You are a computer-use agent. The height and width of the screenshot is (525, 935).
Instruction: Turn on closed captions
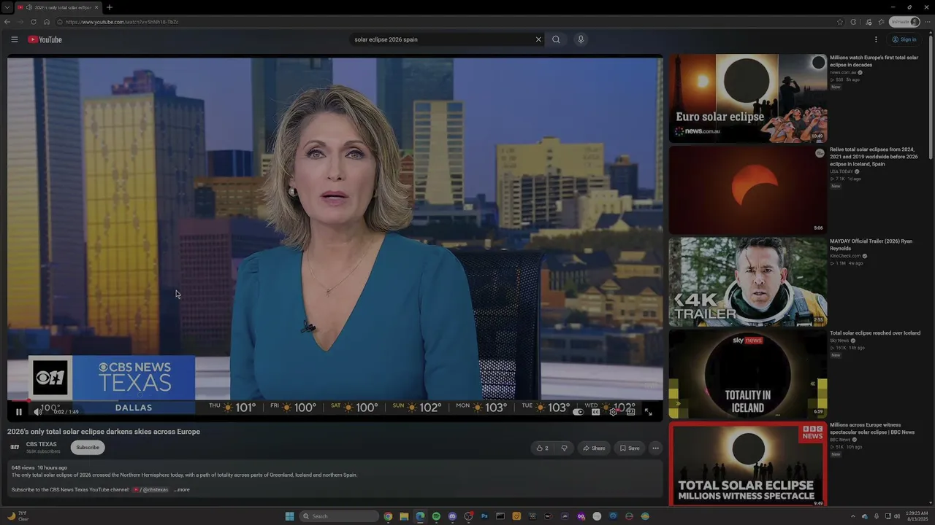pos(595,412)
